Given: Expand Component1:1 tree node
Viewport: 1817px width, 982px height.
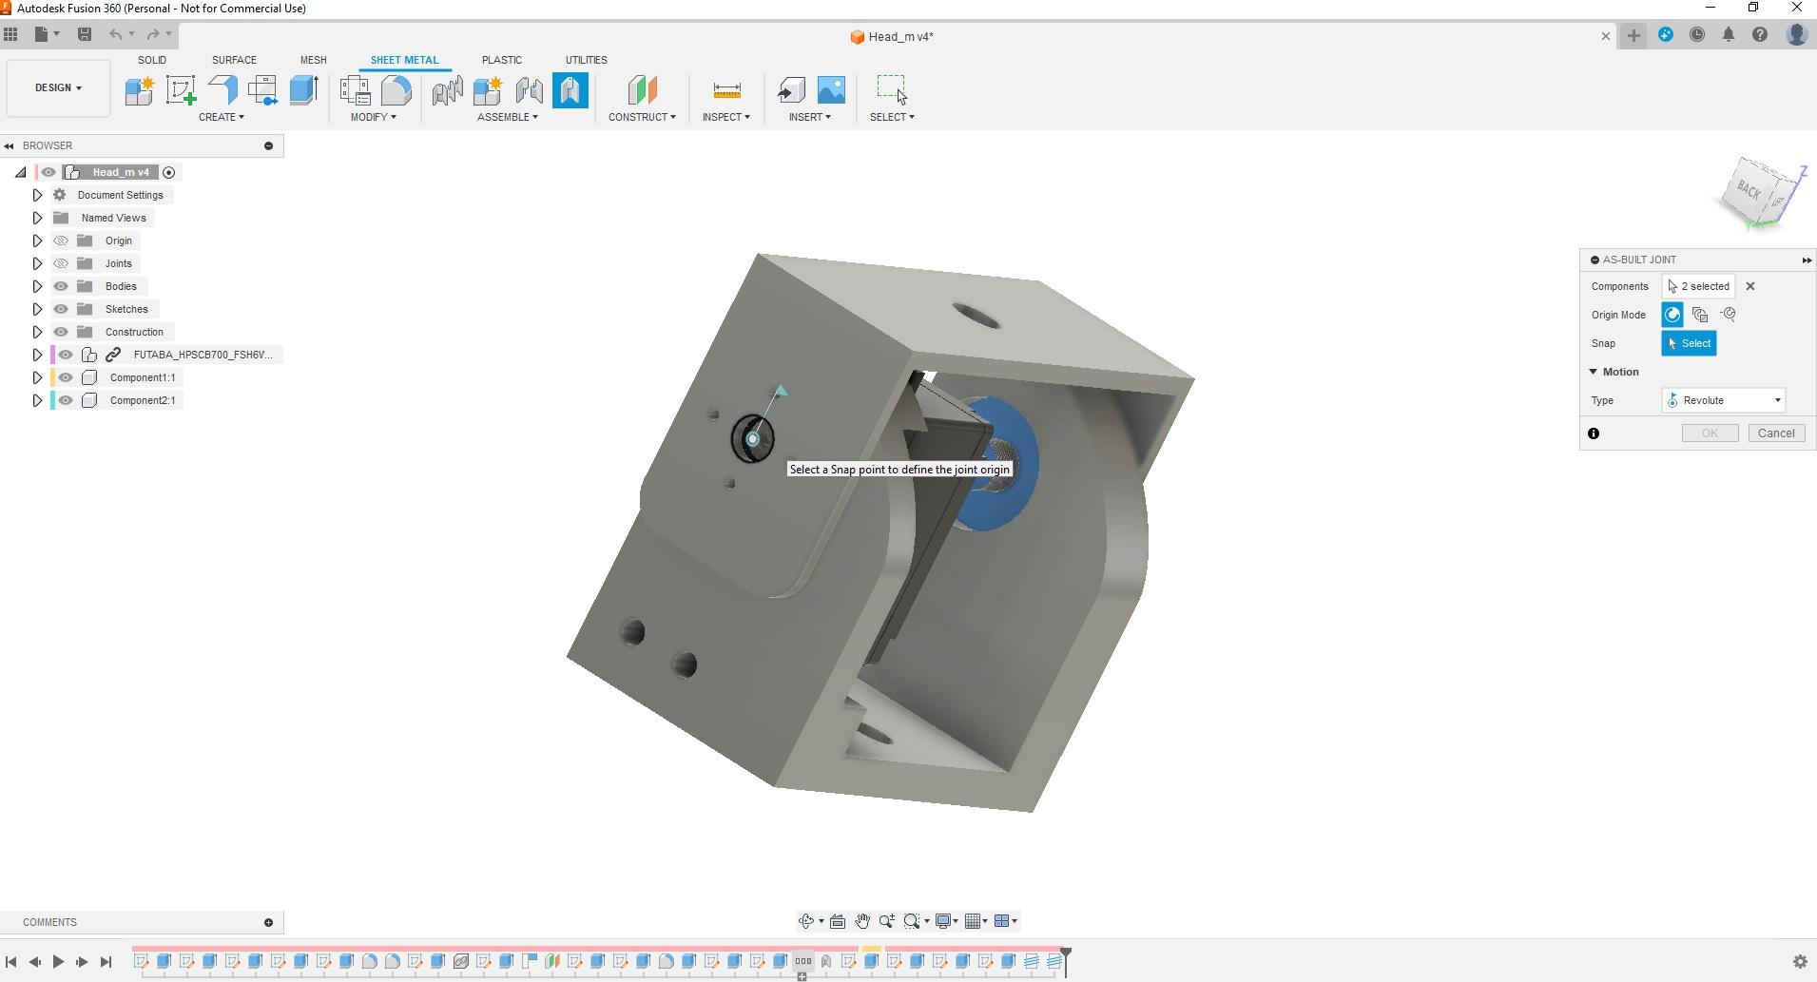Looking at the screenshot, I should pos(37,377).
